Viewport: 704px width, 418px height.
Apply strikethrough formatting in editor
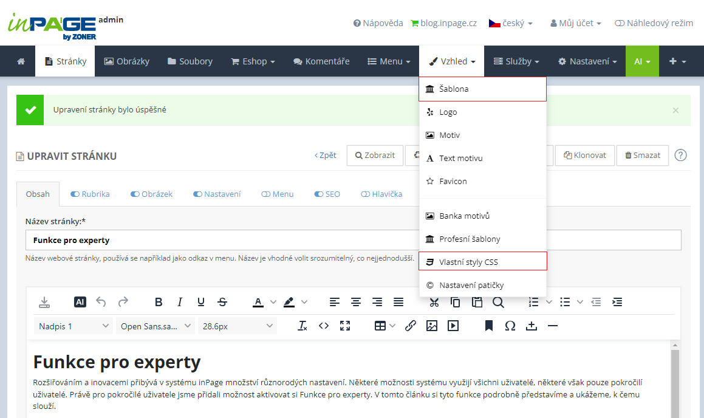click(222, 302)
